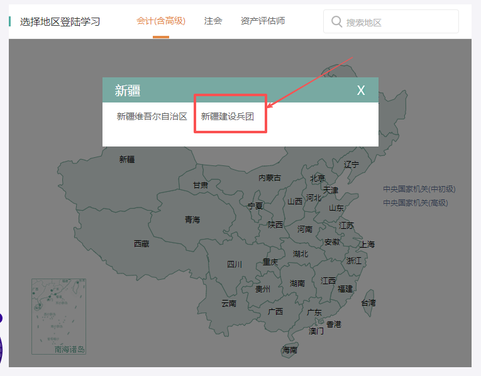This screenshot has width=481, height=376.
Task: Click 内蒙古 on the map
Action: (x=270, y=178)
